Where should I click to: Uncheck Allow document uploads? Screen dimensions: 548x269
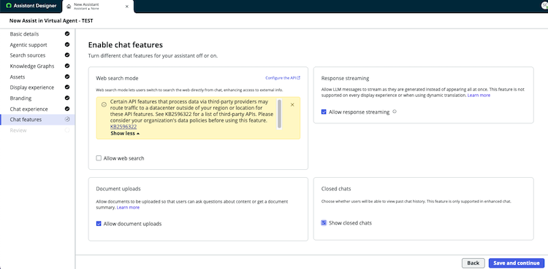(x=99, y=224)
